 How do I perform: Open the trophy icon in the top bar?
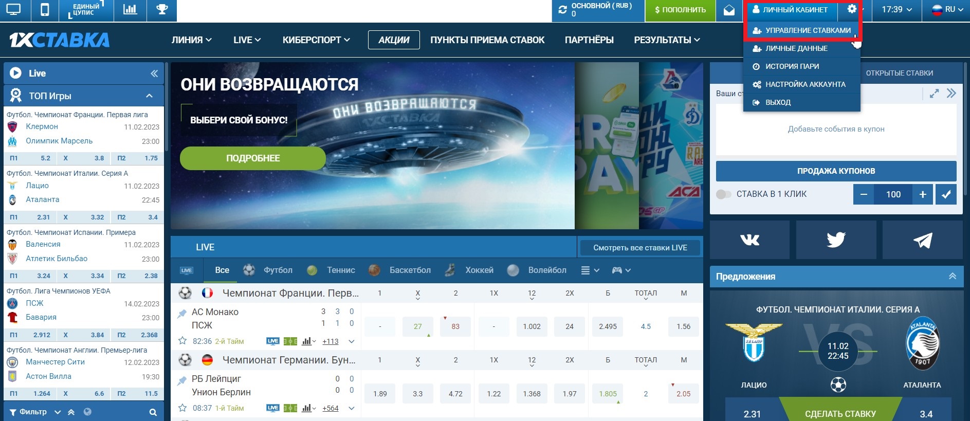(x=162, y=10)
